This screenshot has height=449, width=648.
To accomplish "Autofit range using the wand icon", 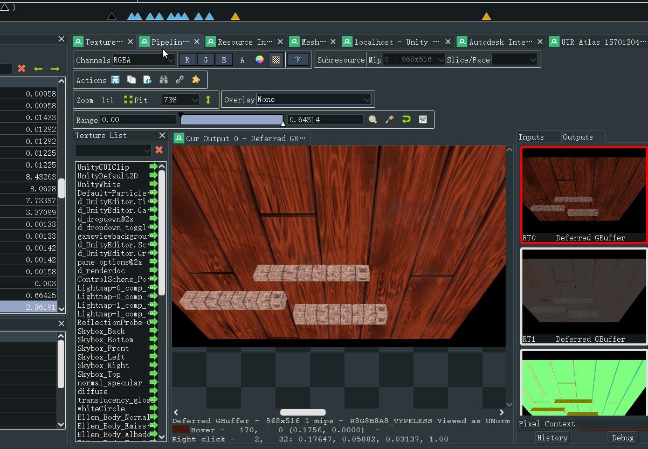I will pyautogui.click(x=389, y=119).
